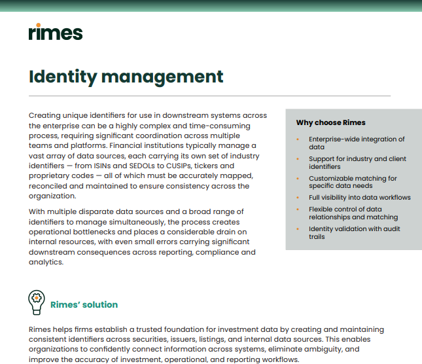Click the Rimes' solution heading
This screenshot has width=422, height=364.
coord(84,304)
